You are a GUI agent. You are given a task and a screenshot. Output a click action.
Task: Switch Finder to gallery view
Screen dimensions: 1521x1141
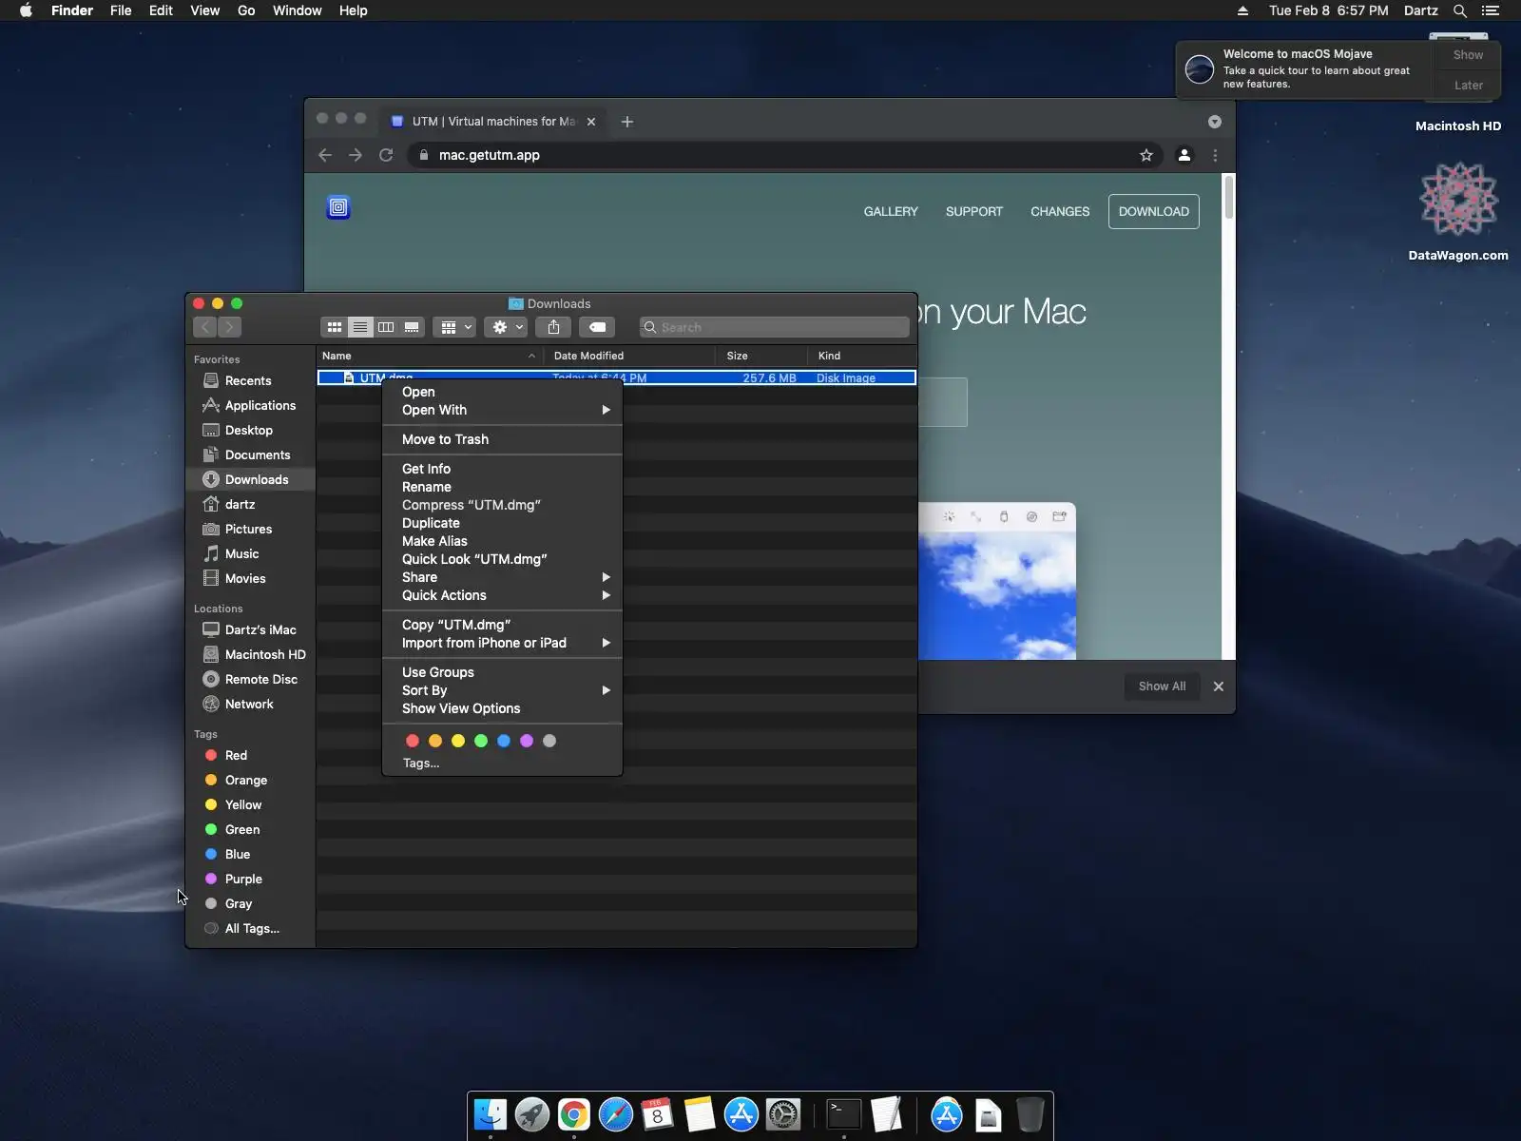point(412,327)
